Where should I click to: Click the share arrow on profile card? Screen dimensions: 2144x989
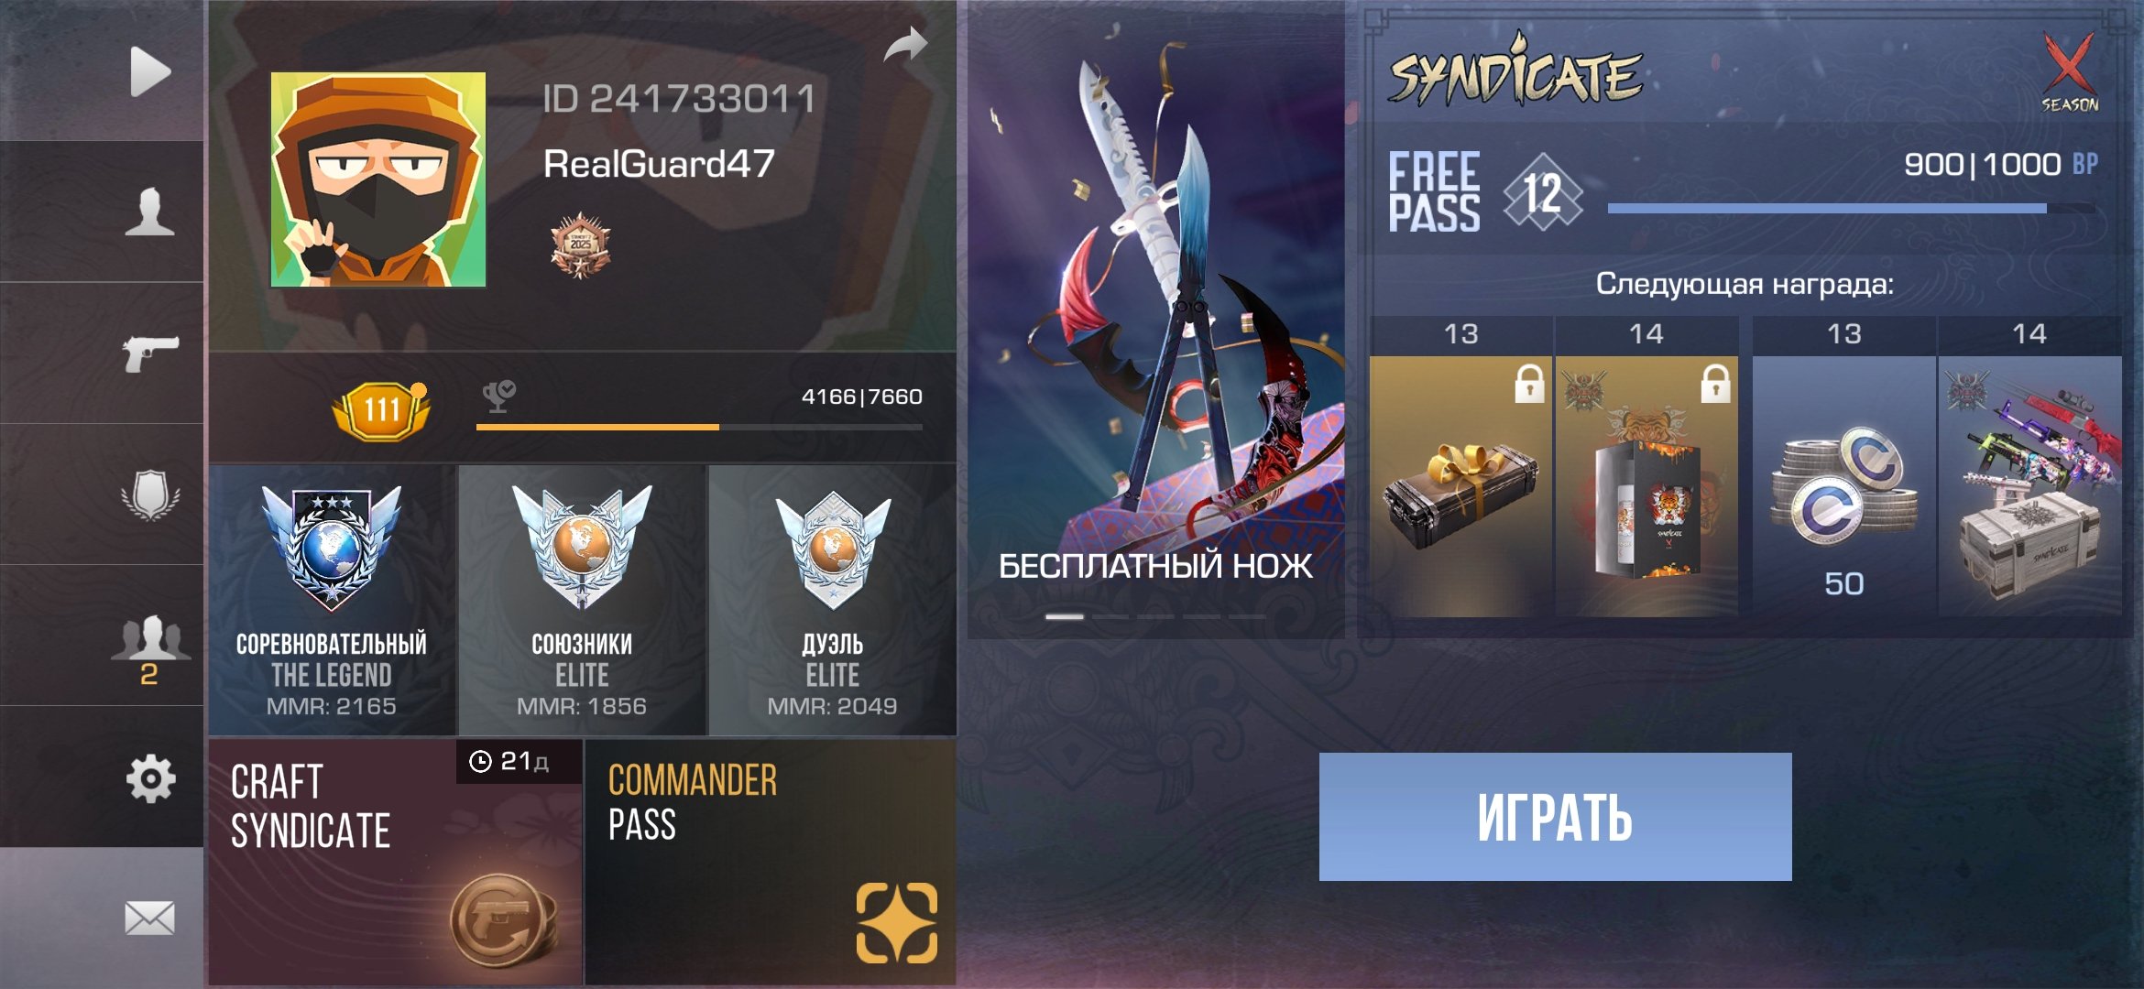pyautogui.click(x=906, y=44)
